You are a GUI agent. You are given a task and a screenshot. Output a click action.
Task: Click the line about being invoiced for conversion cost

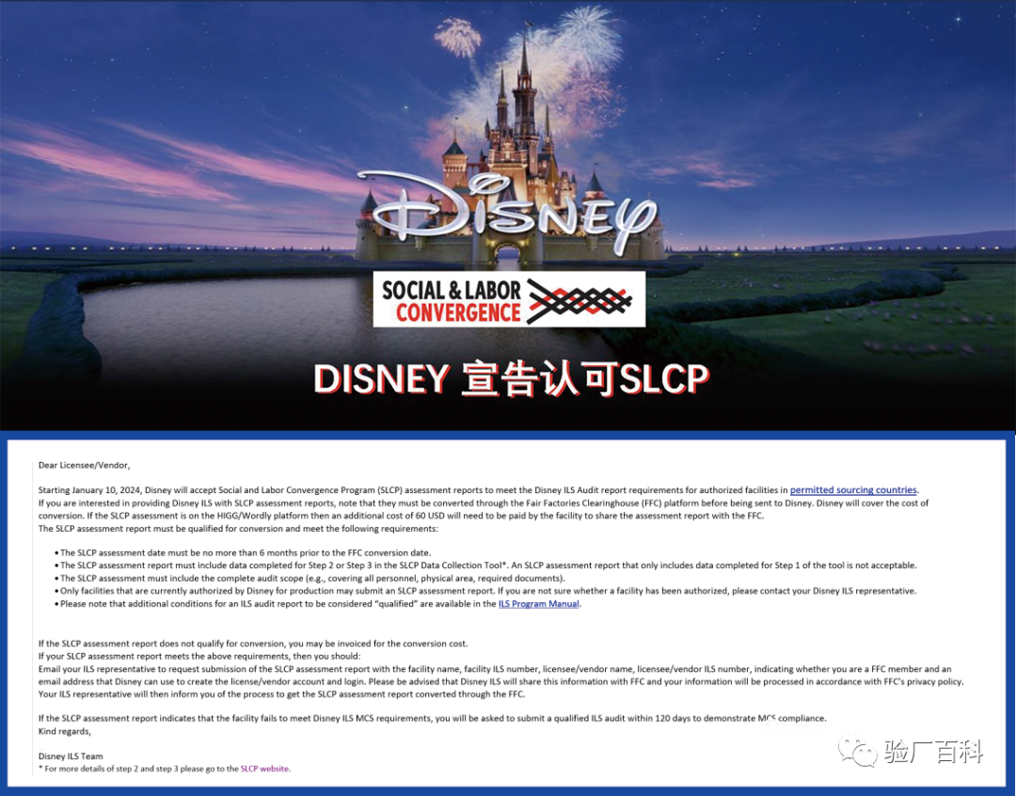[x=253, y=644]
